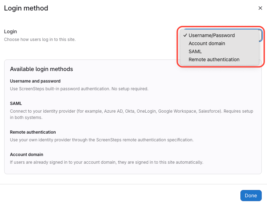The width and height of the screenshot is (267, 205).
Task: Select Username/Password from the dropdown list
Action: [211, 35]
